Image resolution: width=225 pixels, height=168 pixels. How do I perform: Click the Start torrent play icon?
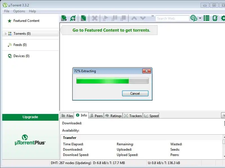point(105,18)
